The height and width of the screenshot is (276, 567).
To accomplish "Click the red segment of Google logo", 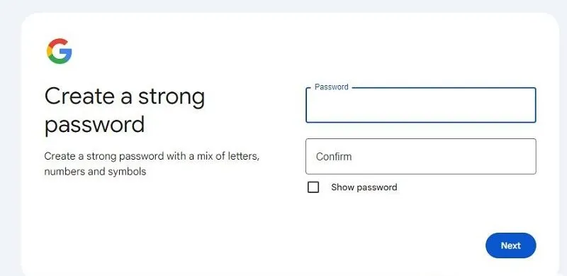I will [58, 42].
